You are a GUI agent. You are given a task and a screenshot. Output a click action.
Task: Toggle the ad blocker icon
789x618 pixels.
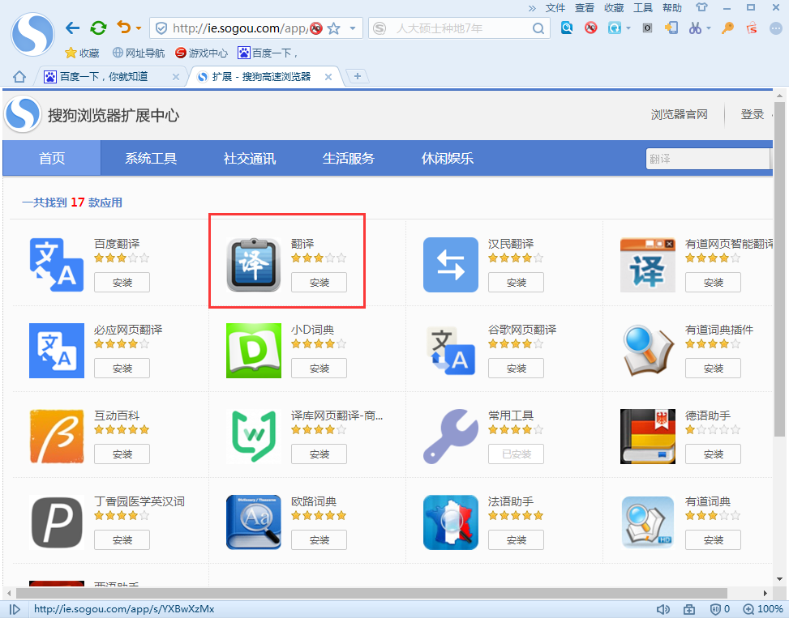(x=590, y=28)
